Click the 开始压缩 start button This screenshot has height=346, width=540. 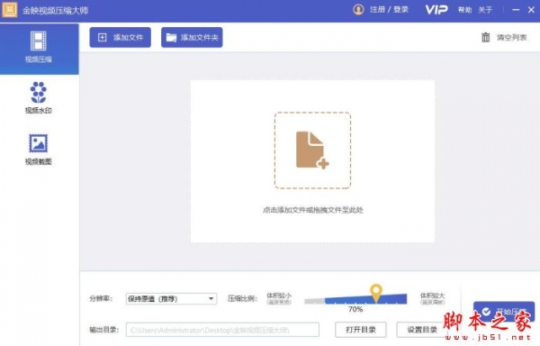504,312
